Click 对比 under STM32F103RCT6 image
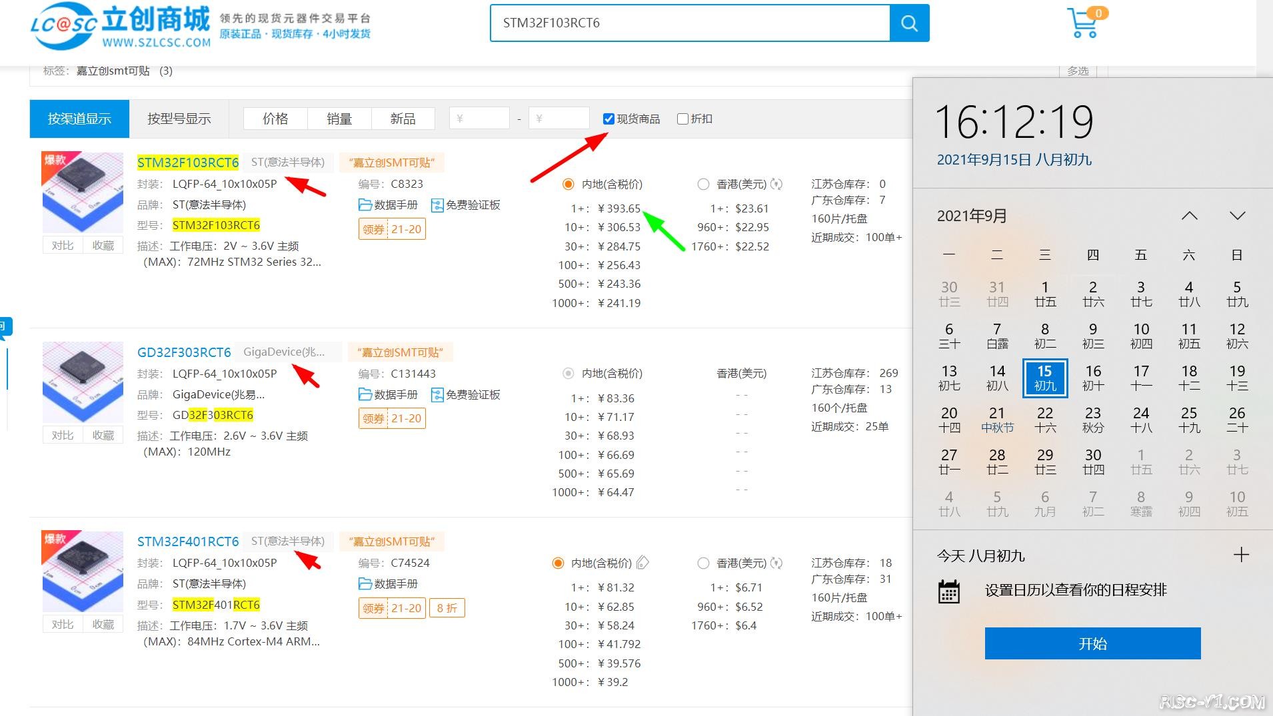This screenshot has width=1273, height=716. (63, 245)
